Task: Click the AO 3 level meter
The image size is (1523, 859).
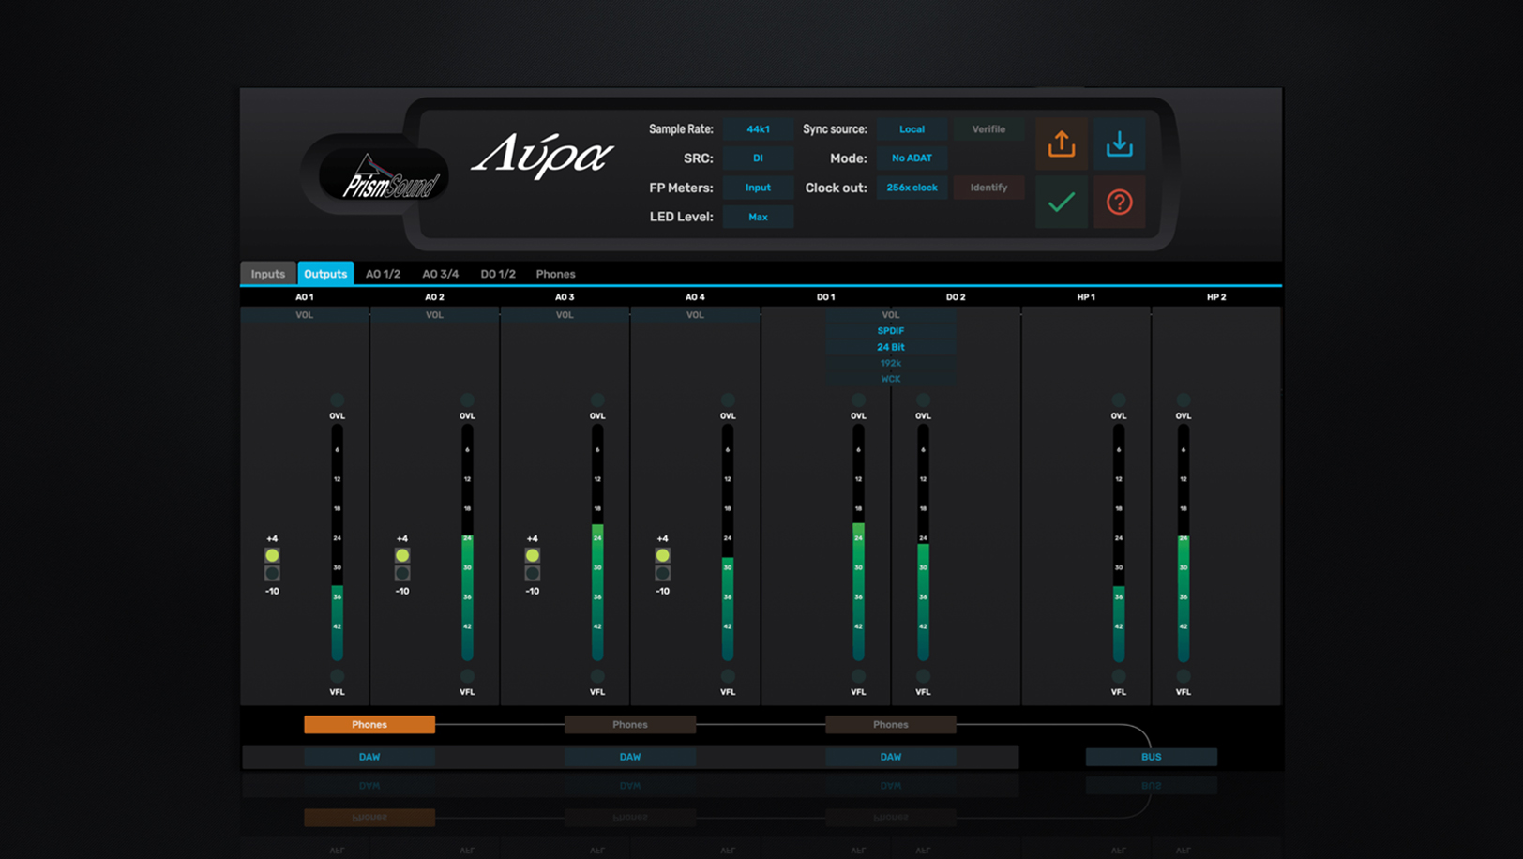Action: click(x=597, y=543)
